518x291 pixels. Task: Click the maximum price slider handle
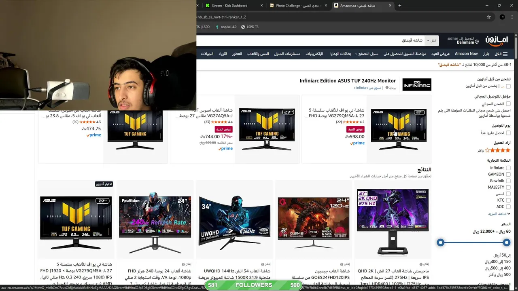pyautogui.click(x=440, y=242)
